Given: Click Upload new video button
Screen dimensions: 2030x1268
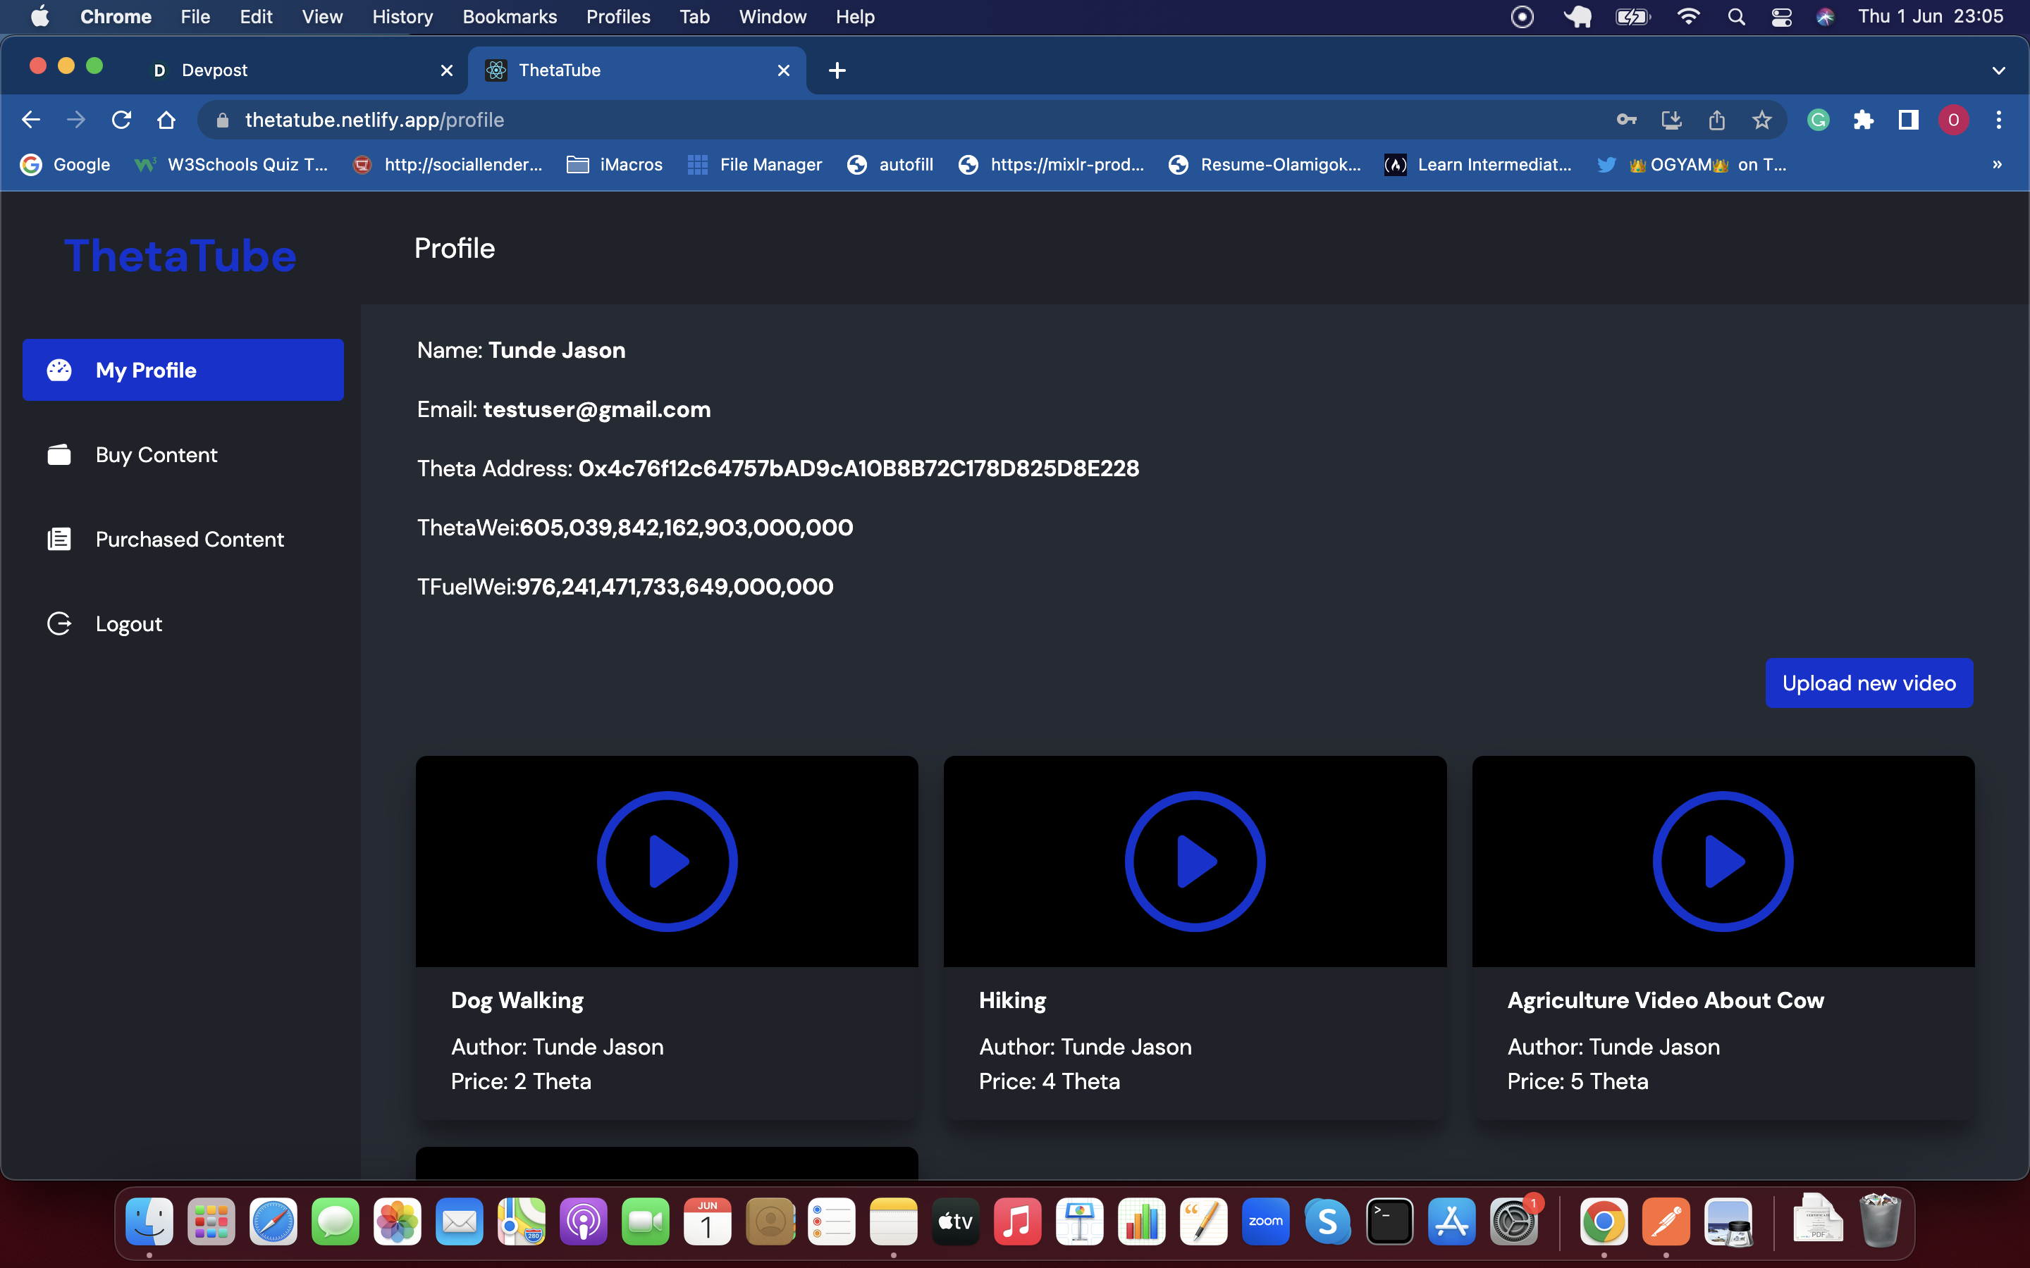Looking at the screenshot, I should pos(1868,683).
